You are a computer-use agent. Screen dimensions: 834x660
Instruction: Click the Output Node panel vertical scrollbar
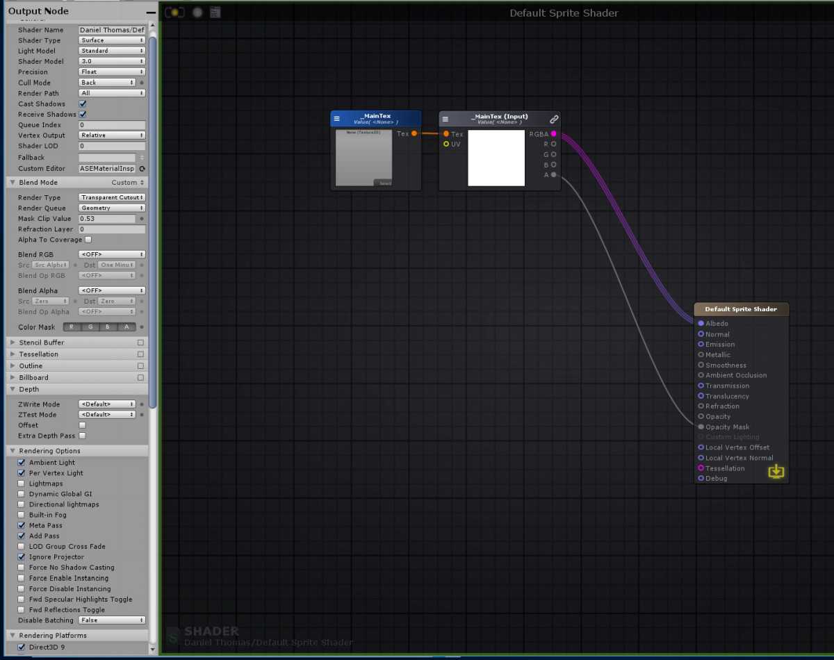pyautogui.click(x=153, y=222)
